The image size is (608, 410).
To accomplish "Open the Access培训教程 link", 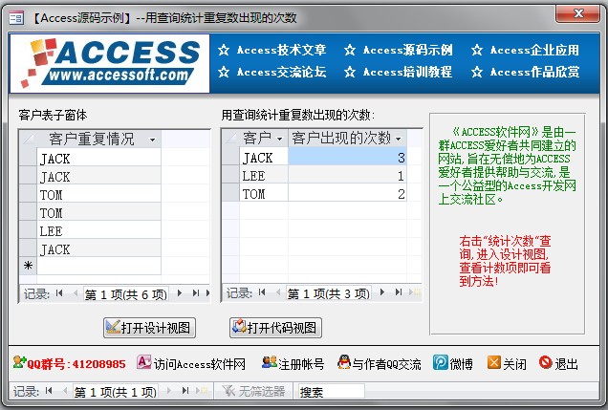I will tap(407, 72).
